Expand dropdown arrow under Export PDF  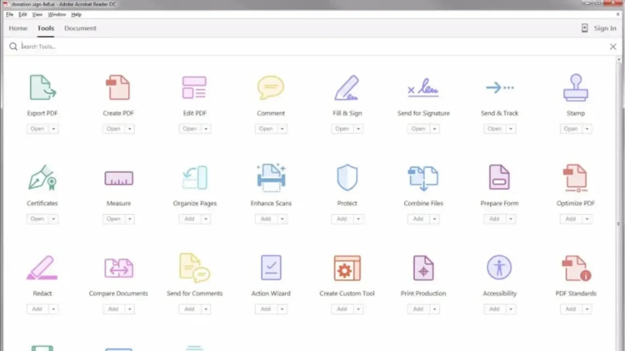(x=54, y=129)
